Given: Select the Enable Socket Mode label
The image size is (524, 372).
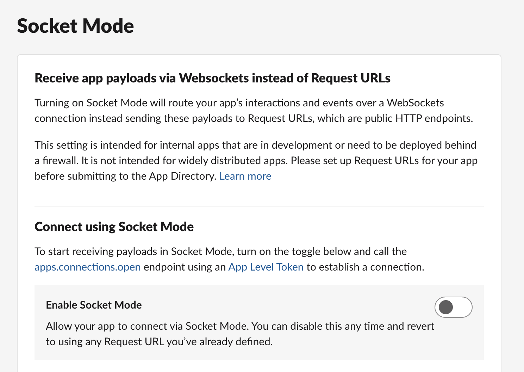Looking at the screenshot, I should point(93,305).
